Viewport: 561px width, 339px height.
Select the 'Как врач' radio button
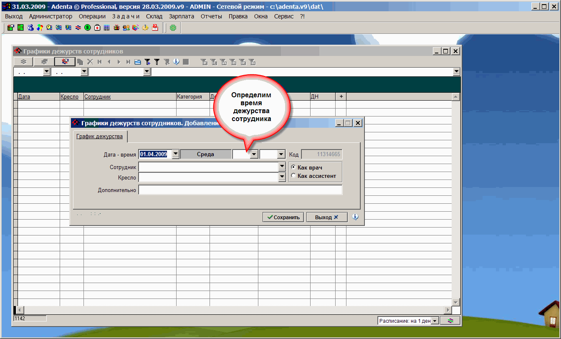click(x=293, y=167)
